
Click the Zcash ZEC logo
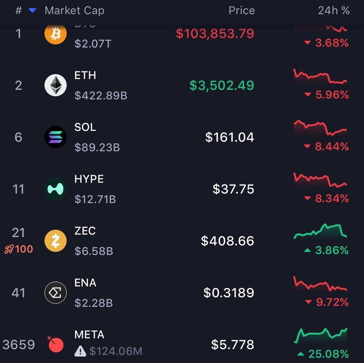click(56, 240)
